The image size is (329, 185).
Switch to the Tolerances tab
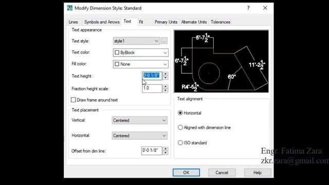(221, 22)
